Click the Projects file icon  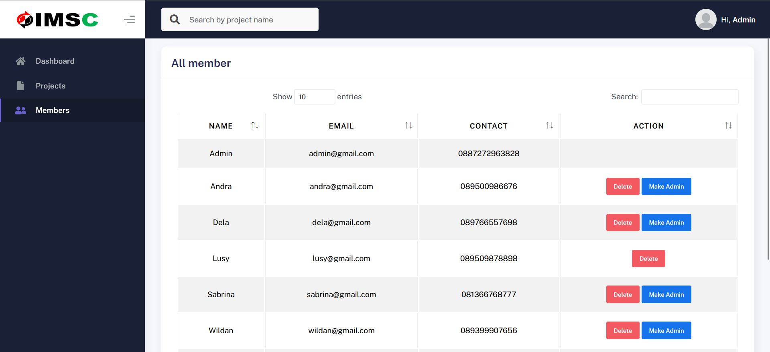coord(20,86)
